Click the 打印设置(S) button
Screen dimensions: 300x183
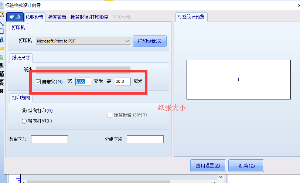pos(149,41)
